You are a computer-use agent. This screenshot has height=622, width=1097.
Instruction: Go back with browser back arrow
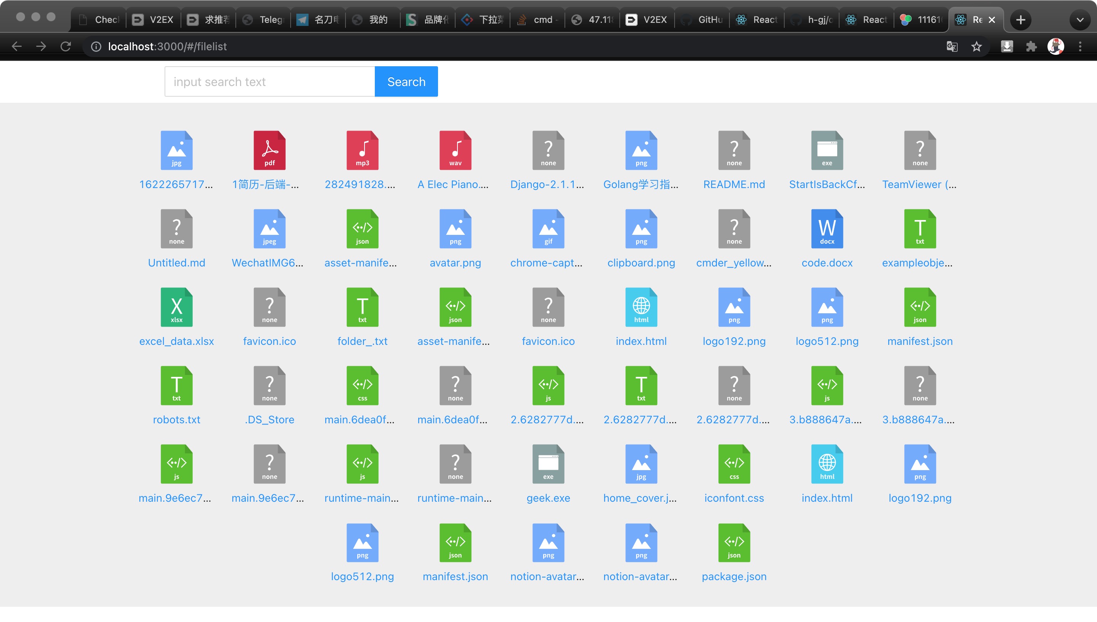coord(16,46)
